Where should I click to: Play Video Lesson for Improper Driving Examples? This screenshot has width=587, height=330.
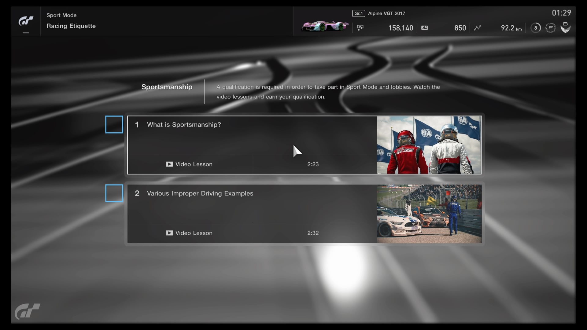(190, 233)
